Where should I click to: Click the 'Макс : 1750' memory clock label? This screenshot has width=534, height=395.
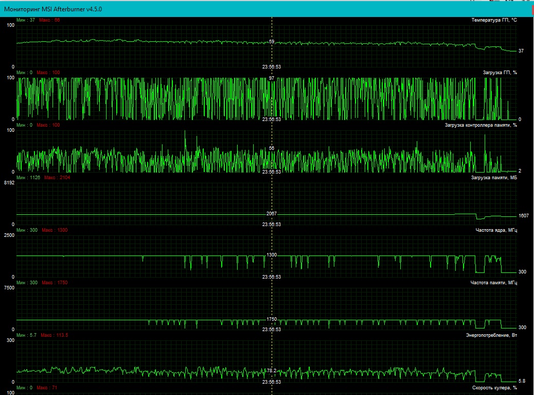pos(55,283)
